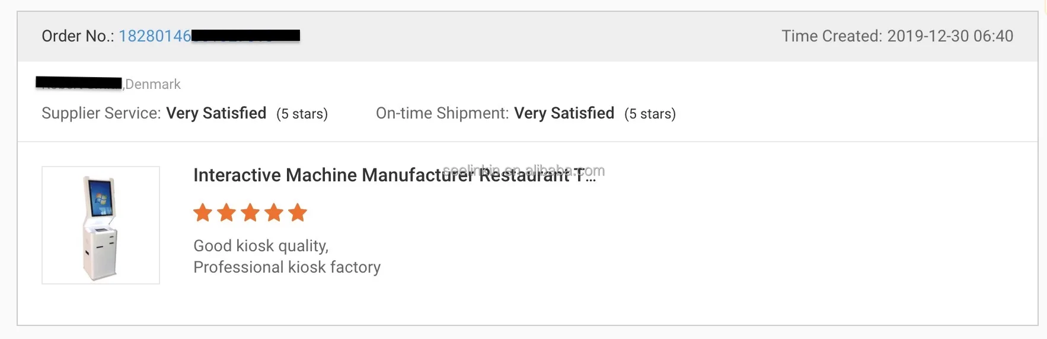The image size is (1047, 339).
Task: Click the redacted buyer name before Denmark
Action: [79, 83]
